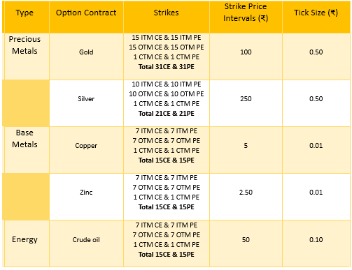The width and height of the screenshot is (352, 270).
Task: Click Crude oil tick size 0.10
Action: [316, 240]
